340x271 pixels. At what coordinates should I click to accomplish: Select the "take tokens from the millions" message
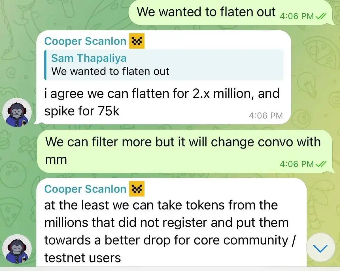[171, 223]
